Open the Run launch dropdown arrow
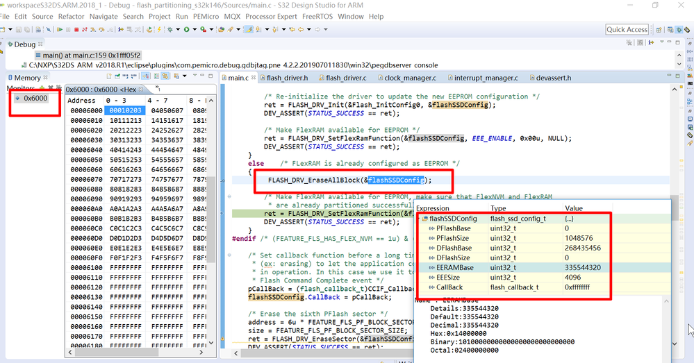Image resolution: width=694 pixels, height=363 pixels. [194, 30]
